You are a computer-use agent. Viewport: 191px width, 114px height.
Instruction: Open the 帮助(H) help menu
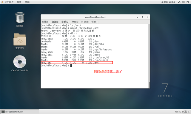pyautogui.click(x=95, y=22)
